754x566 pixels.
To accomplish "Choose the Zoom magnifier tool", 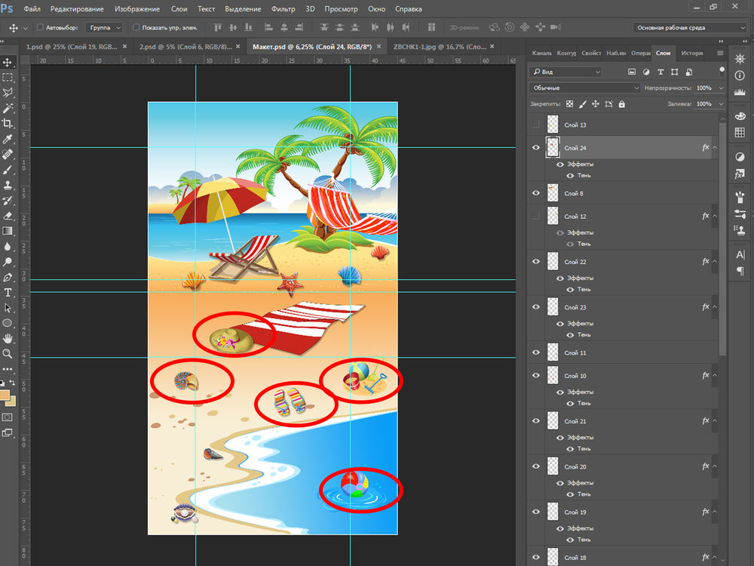I will click(x=8, y=353).
